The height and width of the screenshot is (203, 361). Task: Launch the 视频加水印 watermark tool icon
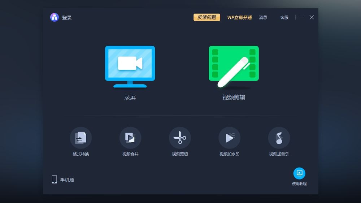click(x=229, y=138)
